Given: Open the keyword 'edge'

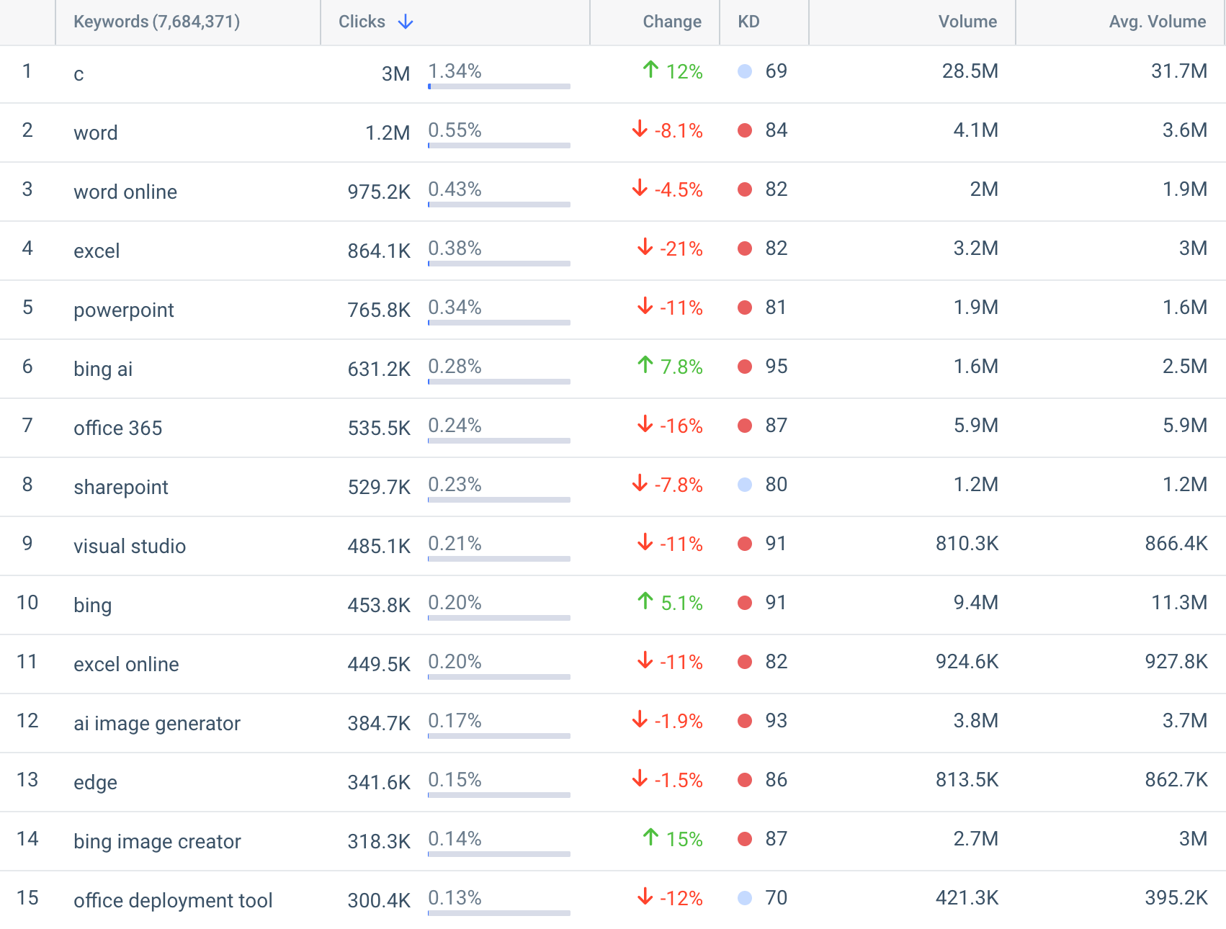Looking at the screenshot, I should point(95,782).
